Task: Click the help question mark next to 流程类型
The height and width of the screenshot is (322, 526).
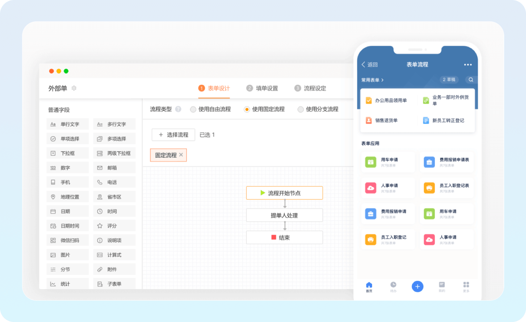Action: 178,109
